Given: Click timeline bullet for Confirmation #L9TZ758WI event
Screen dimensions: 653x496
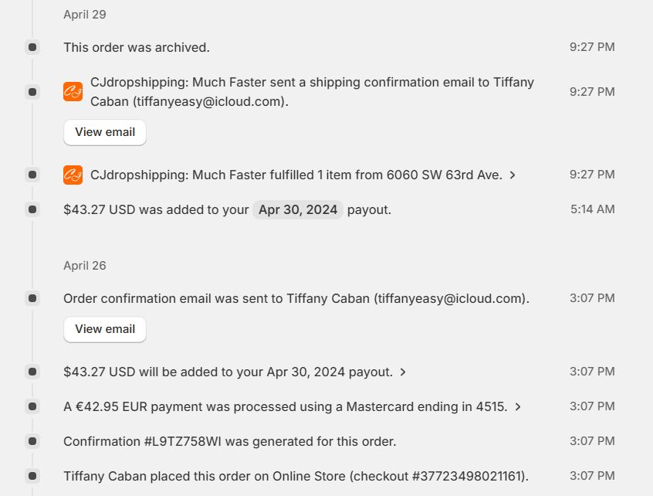Looking at the screenshot, I should [x=32, y=441].
